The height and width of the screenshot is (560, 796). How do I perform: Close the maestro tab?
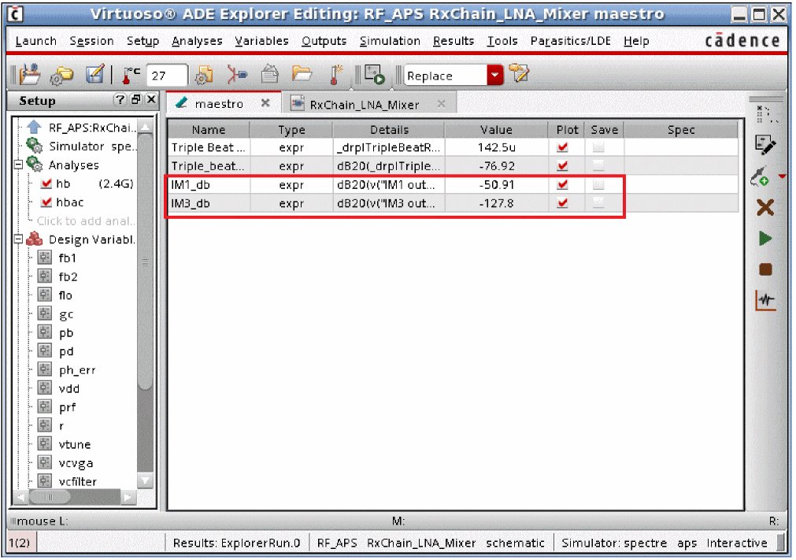pyautogui.click(x=265, y=103)
